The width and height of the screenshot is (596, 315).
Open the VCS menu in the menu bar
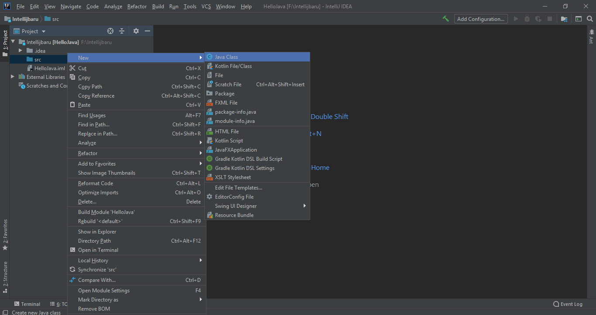point(206,7)
